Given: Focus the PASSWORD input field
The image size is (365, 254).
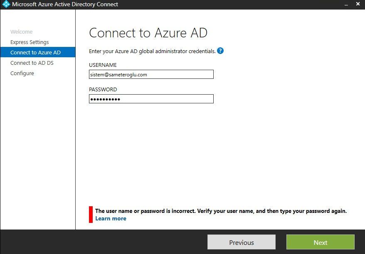Looking at the screenshot, I should [151, 99].
